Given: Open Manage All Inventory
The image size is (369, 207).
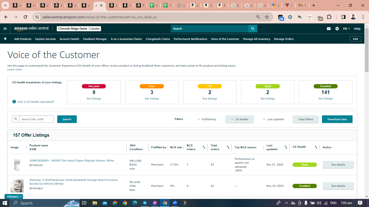Looking at the screenshot, I should point(257,39).
